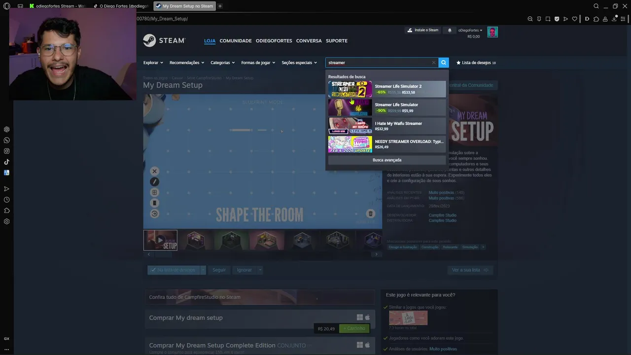
Task: Open the ad blocker shield icon
Action: (x=557, y=19)
